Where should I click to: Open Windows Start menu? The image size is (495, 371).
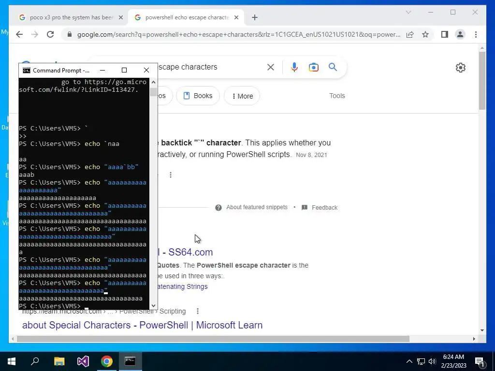pyautogui.click(x=12, y=361)
